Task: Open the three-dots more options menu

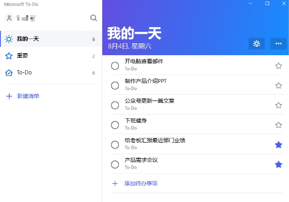Action: (x=279, y=44)
